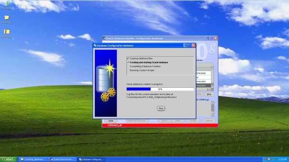289x162 pixels.
Task: Click the Oracle Universal Installer title bar
Action: click(160, 38)
